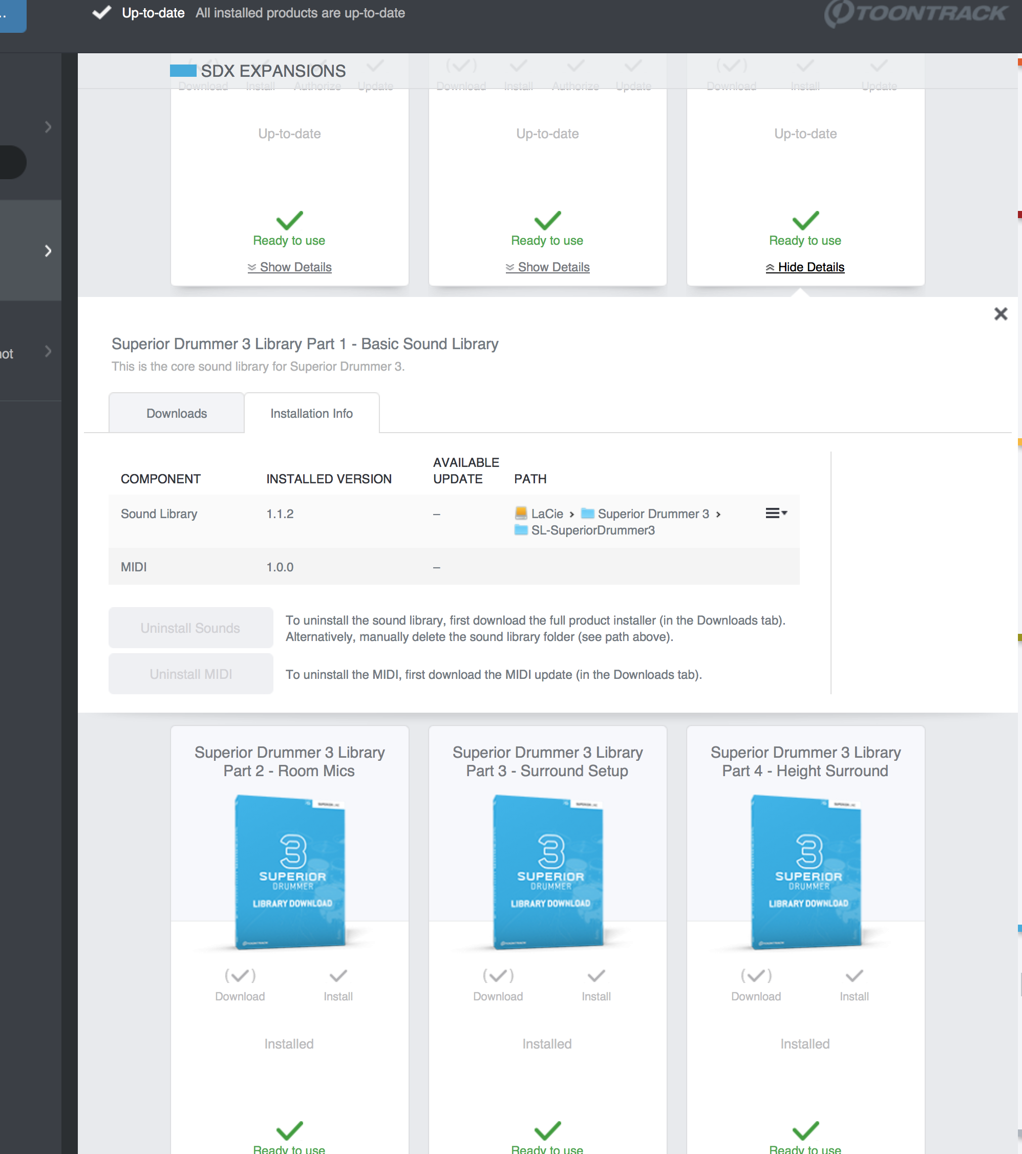Click the LaCie drive icon in path
The image size is (1022, 1154).
point(521,513)
